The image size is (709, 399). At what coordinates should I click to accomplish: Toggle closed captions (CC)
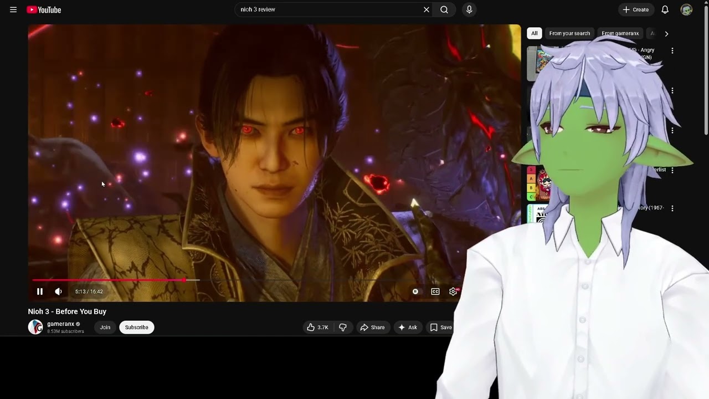pos(435,291)
